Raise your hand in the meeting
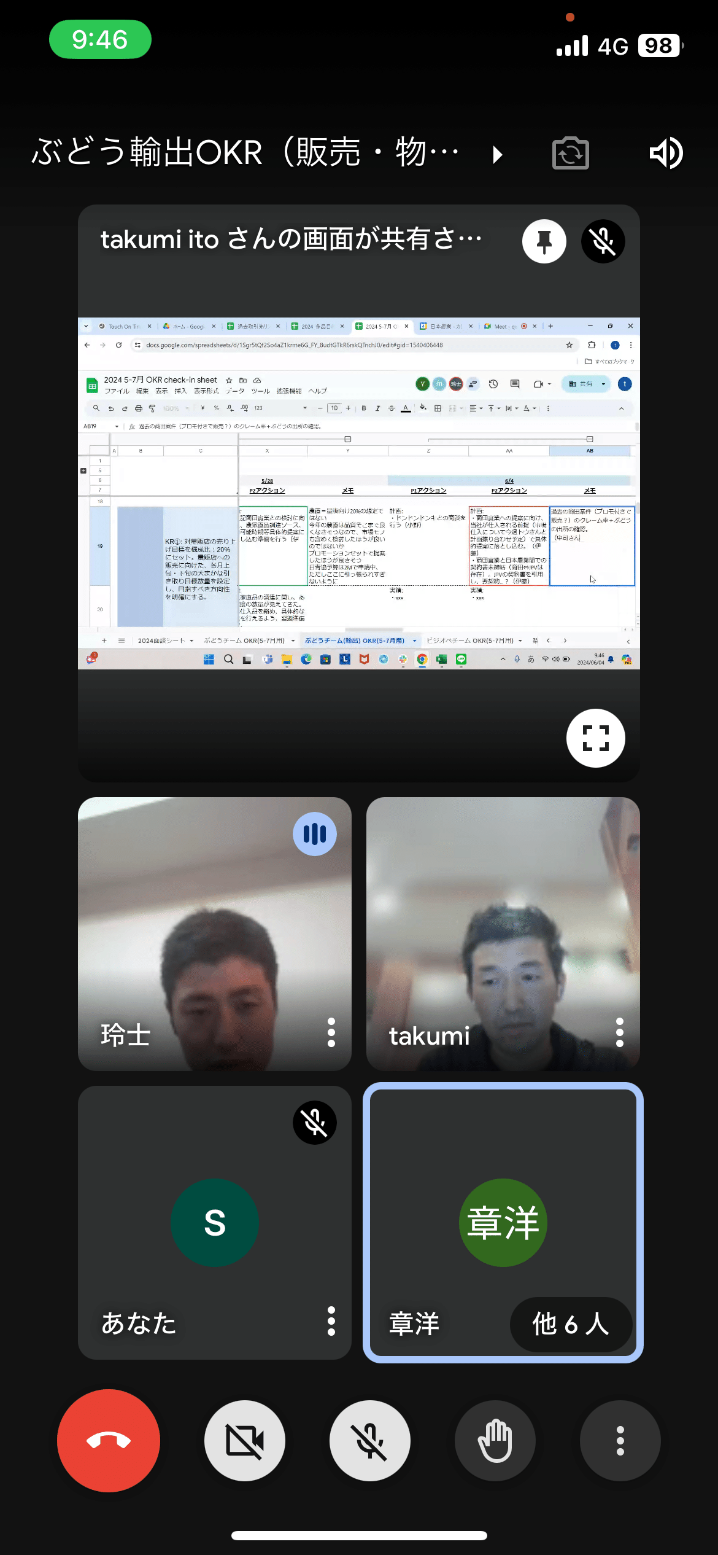The width and height of the screenshot is (718, 1555). coord(495,1440)
